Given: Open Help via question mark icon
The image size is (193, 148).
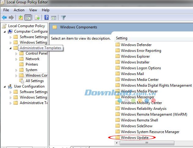Looking at the screenshot, I should point(46,17).
